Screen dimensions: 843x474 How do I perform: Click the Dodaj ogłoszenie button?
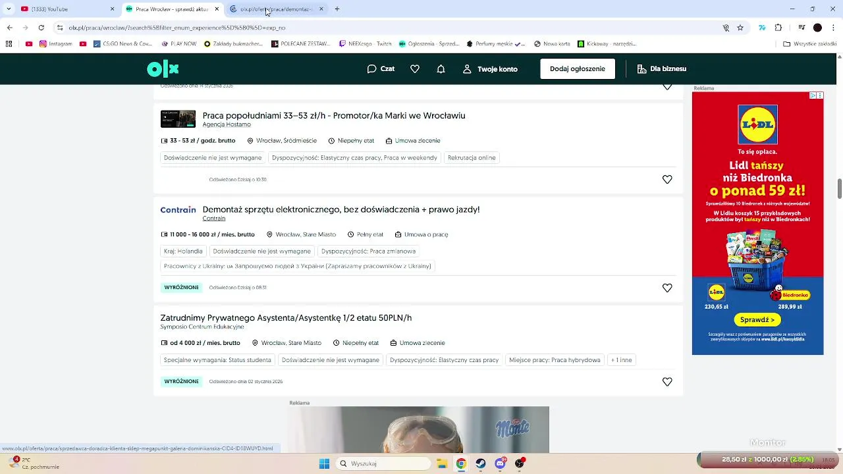click(x=578, y=68)
